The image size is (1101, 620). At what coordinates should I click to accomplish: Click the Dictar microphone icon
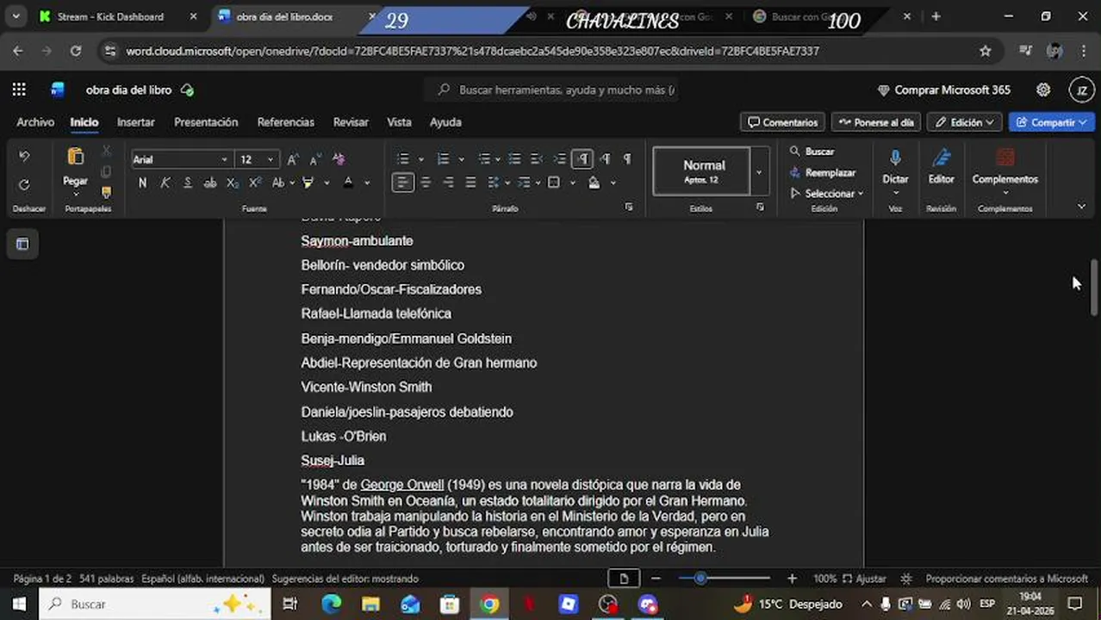point(895,158)
